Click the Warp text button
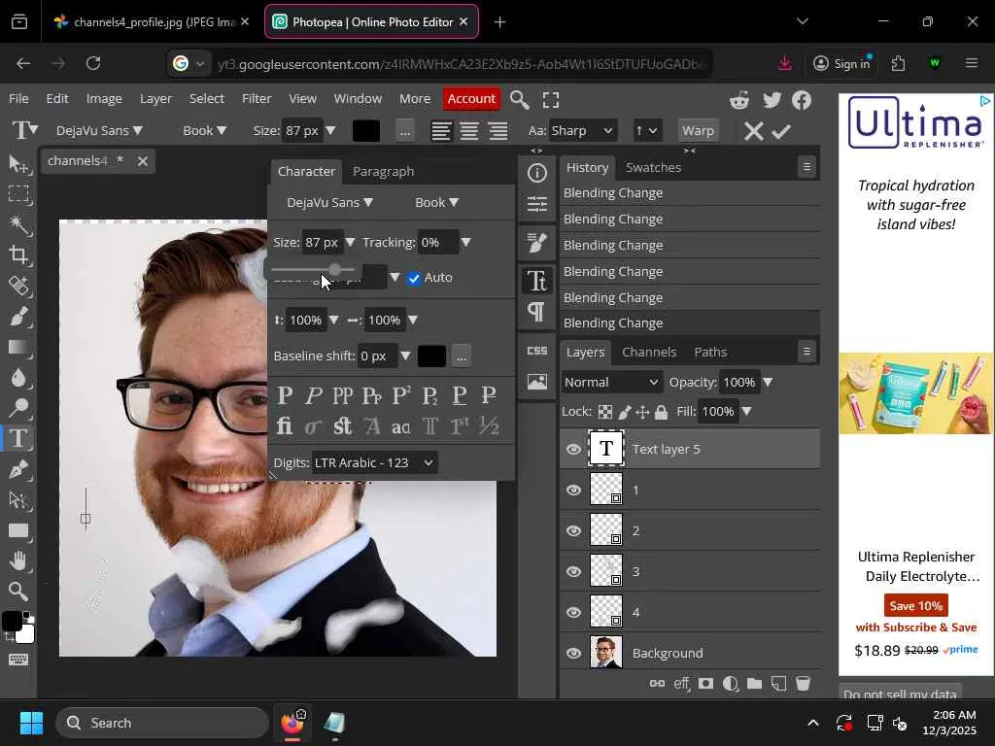Screen dimensions: 995x746 [698, 130]
